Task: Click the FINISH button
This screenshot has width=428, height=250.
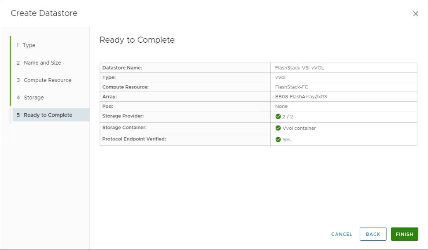Action: [x=404, y=234]
